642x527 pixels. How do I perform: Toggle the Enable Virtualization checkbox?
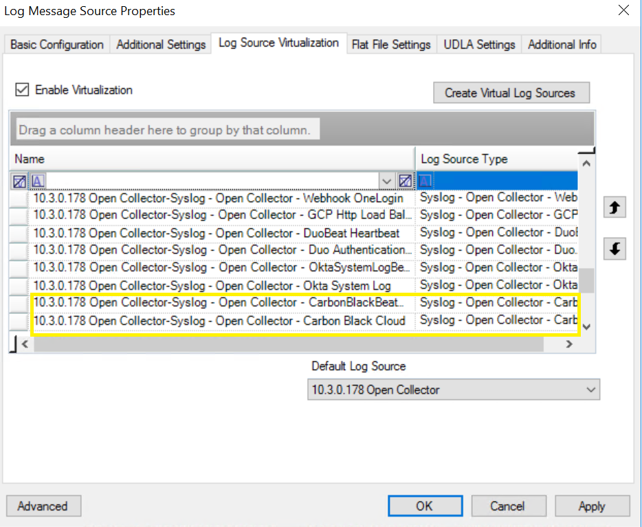tap(23, 90)
